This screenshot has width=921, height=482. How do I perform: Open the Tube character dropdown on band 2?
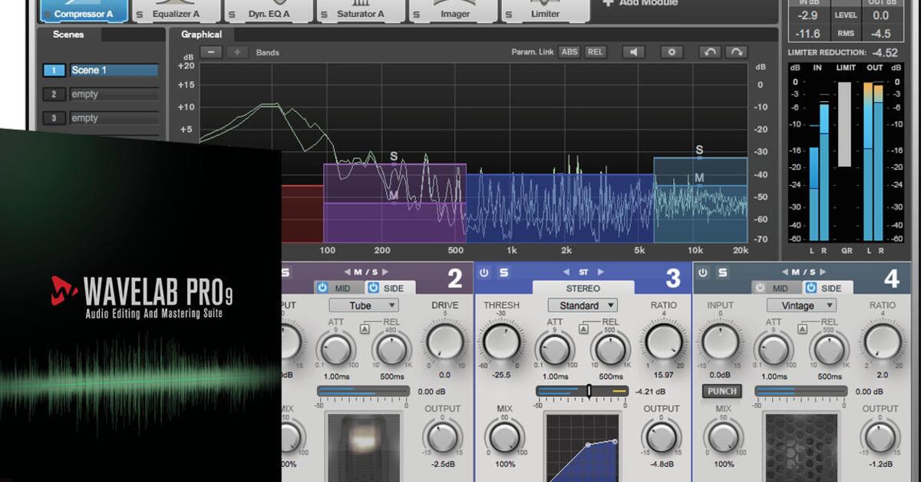(365, 305)
